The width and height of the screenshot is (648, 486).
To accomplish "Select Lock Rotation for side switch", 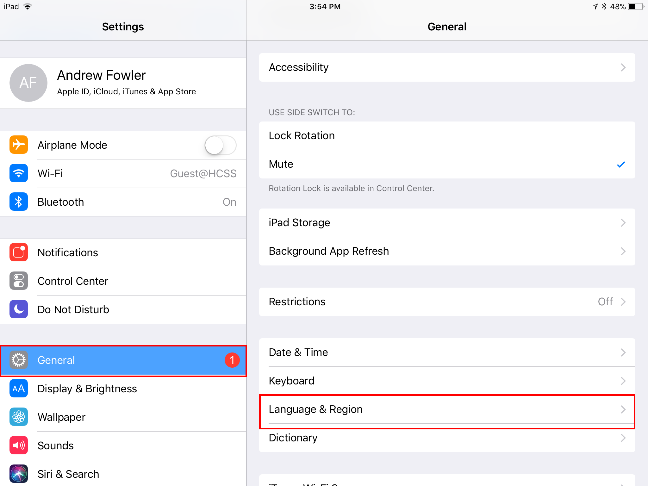I will (447, 135).
